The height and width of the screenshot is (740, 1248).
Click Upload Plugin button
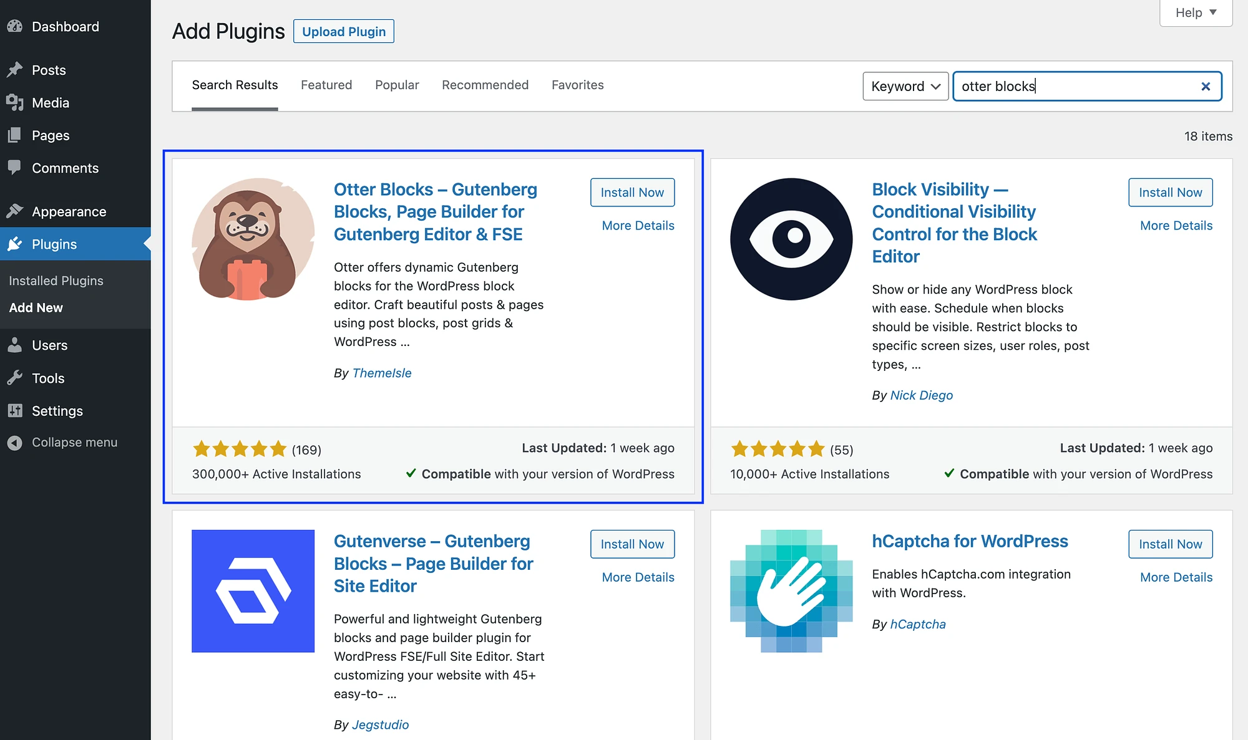pyautogui.click(x=344, y=31)
